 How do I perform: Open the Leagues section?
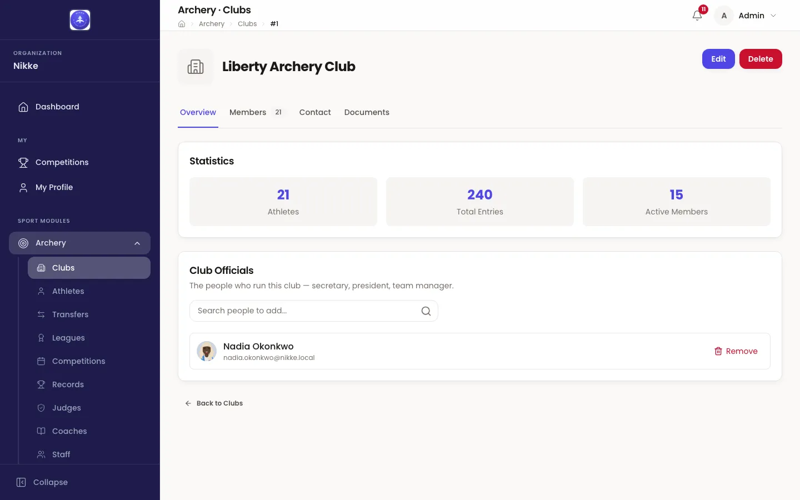click(89, 338)
